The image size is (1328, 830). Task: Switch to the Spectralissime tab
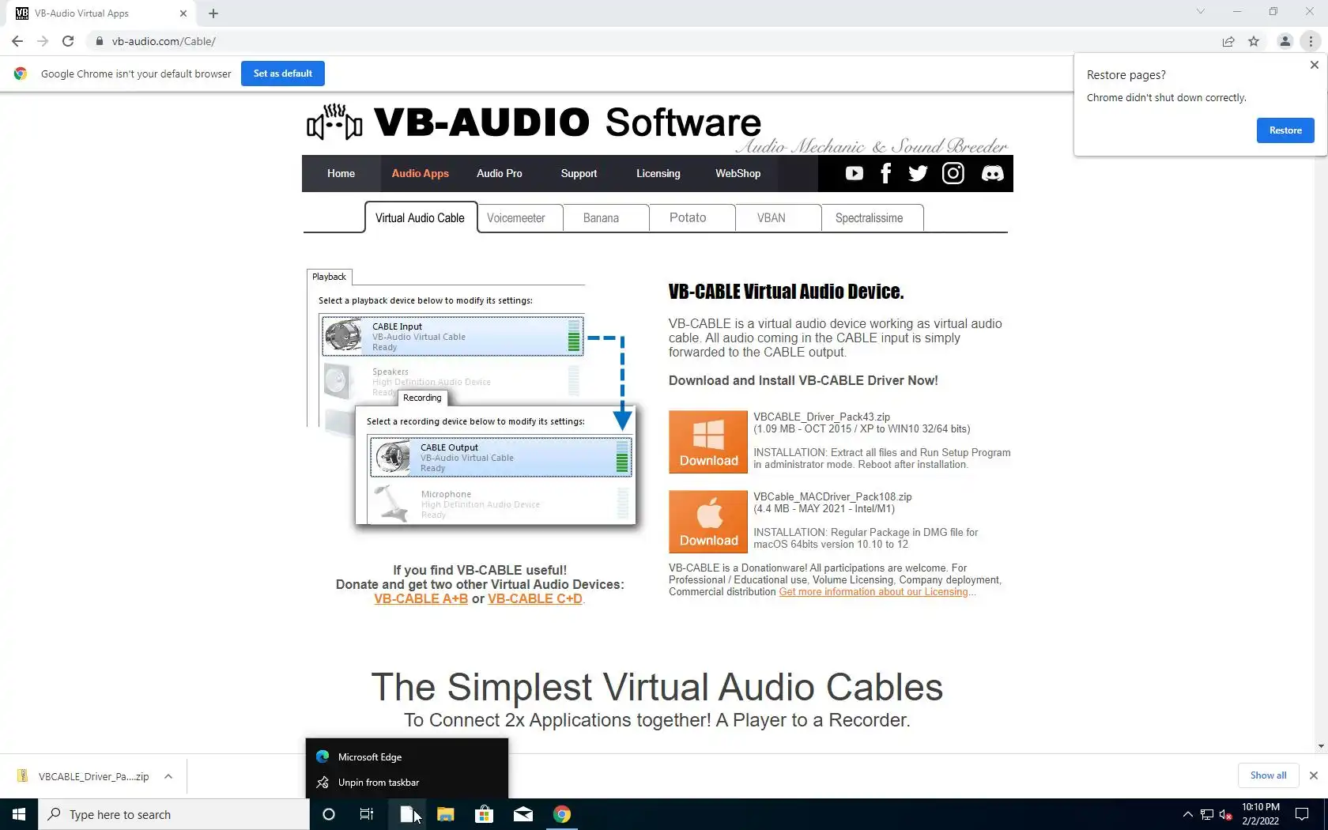873,217
